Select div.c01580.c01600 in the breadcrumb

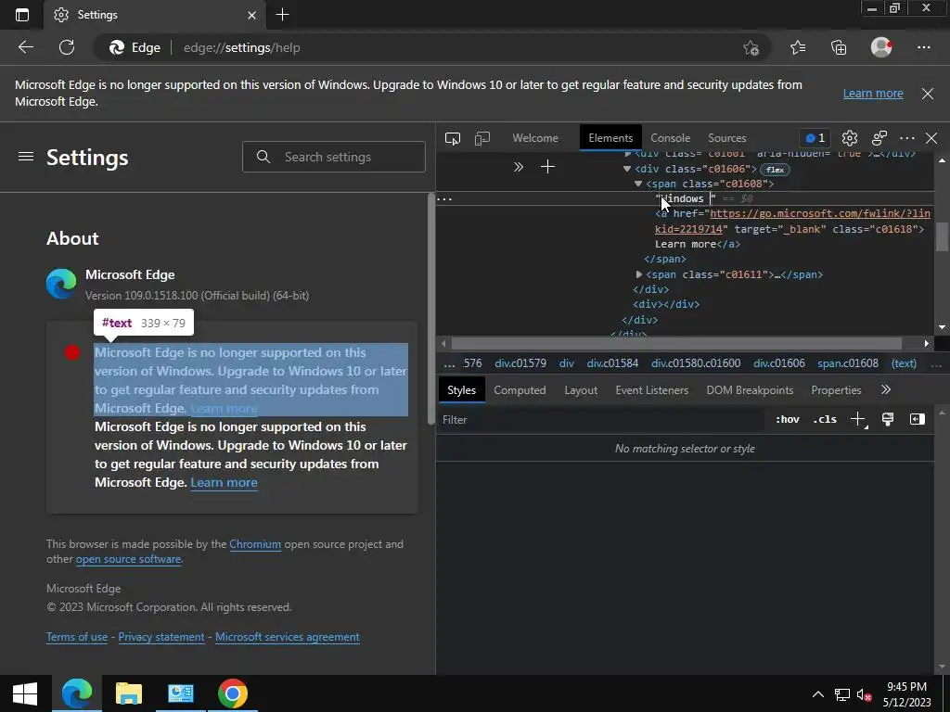pos(696,363)
